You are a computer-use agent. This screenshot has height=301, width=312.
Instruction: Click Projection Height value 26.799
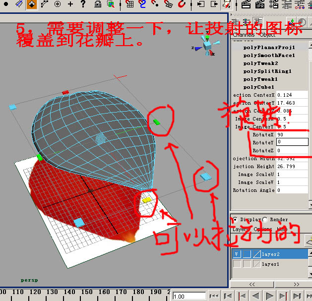pos(292,166)
